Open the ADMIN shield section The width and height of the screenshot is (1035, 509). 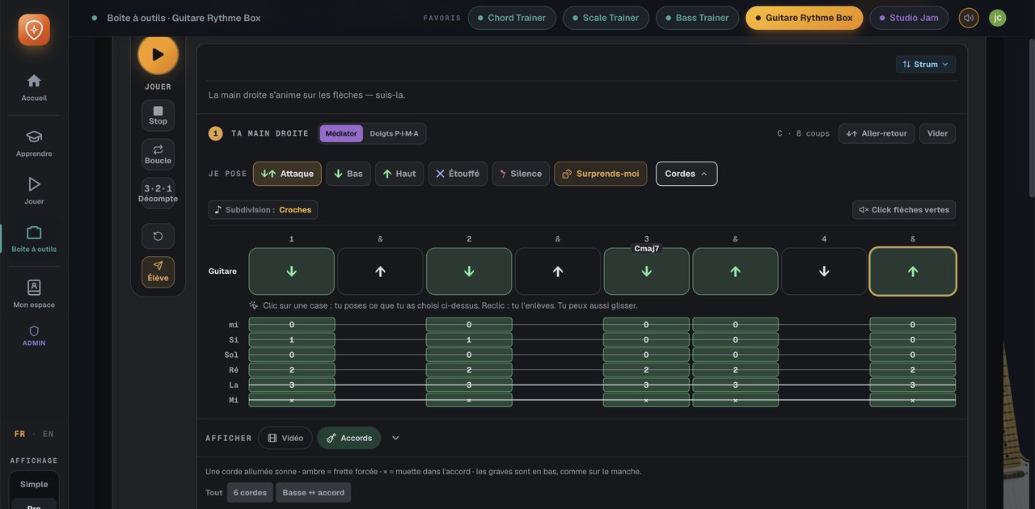pyautogui.click(x=34, y=336)
